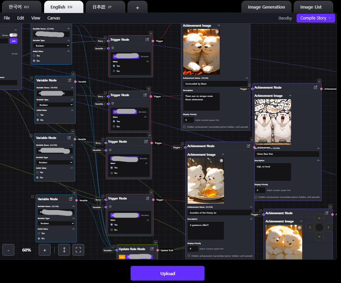Remove the Guardian of the Honey Jar image
Image resolution: width=341 pixels, height=283 pixels.
pos(221,160)
